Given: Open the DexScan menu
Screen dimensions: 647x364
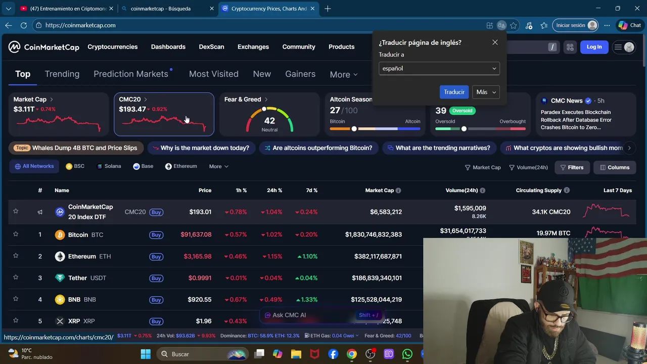Looking at the screenshot, I should coord(211,47).
